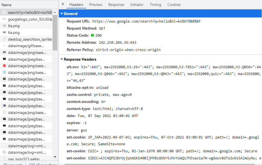Click the data:image/gif thumbnail icon
Image resolution: width=262 pixels, height=165 pixels.
click(4, 46)
